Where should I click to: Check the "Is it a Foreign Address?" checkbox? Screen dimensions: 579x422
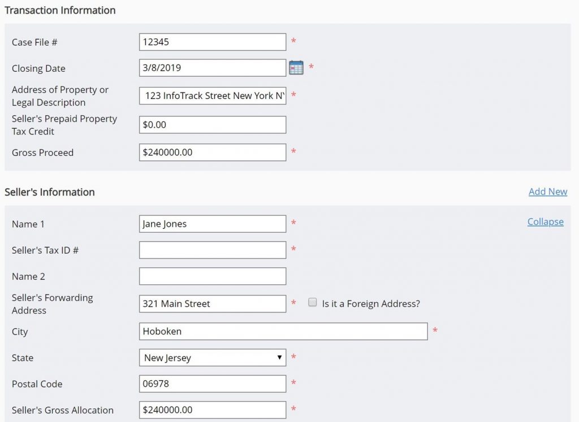click(x=313, y=302)
